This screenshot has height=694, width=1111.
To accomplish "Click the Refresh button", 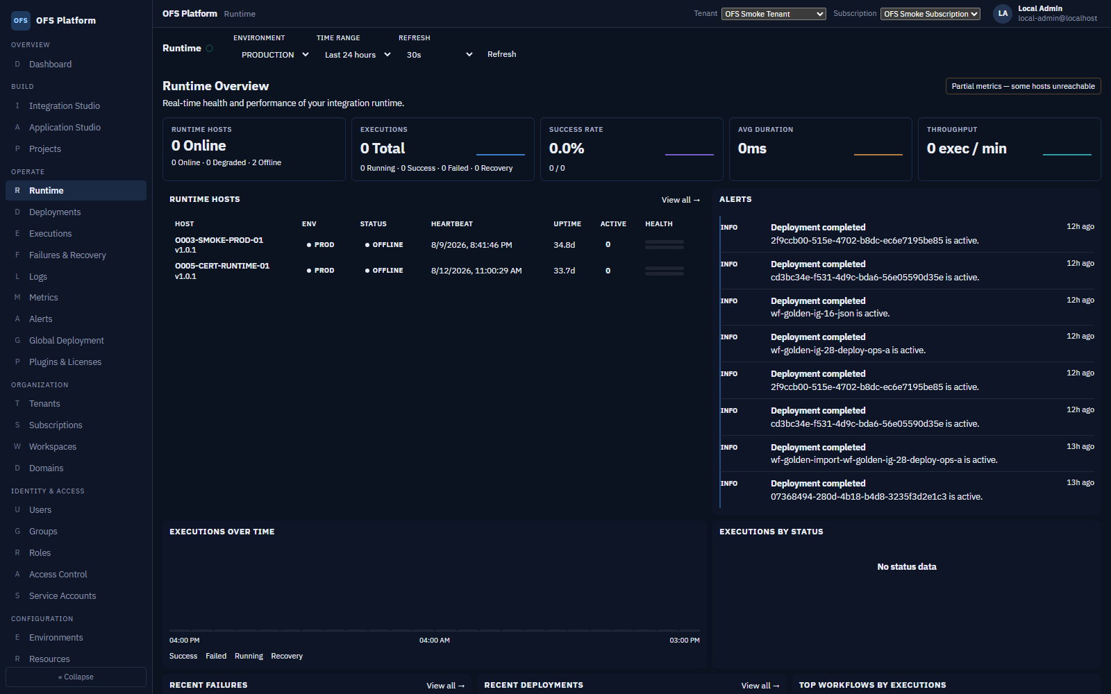I will (501, 54).
